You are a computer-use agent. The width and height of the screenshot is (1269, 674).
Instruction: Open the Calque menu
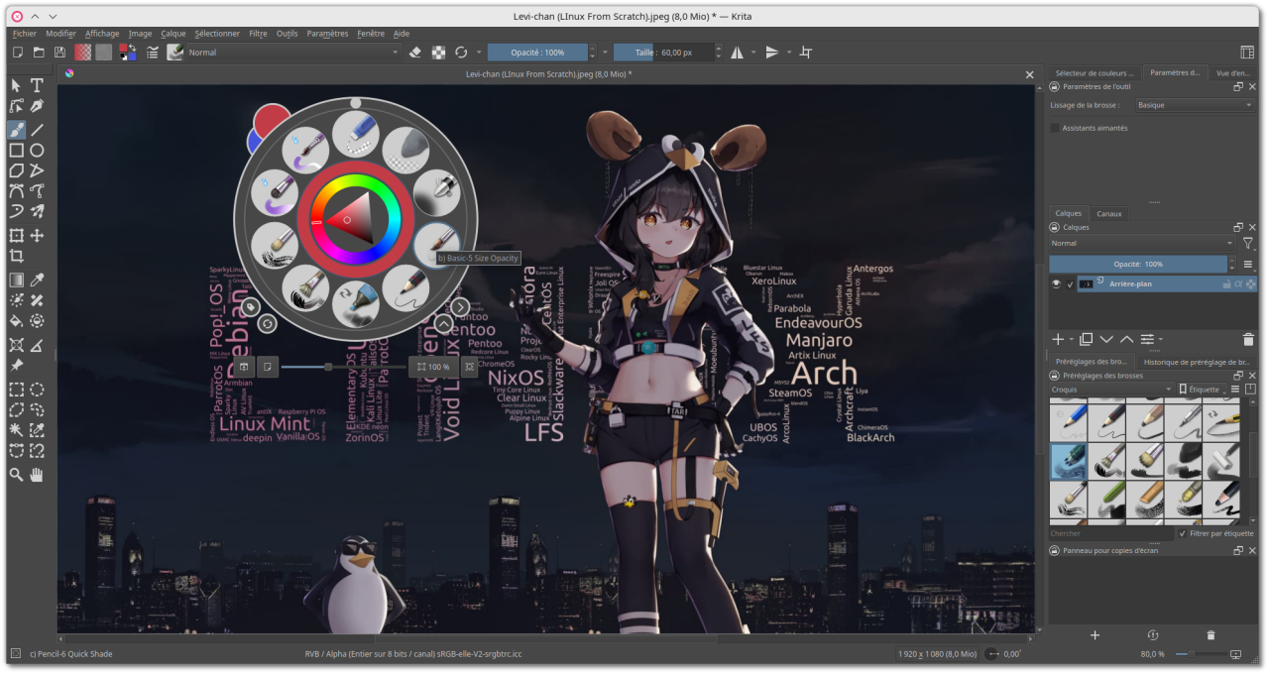coord(173,34)
